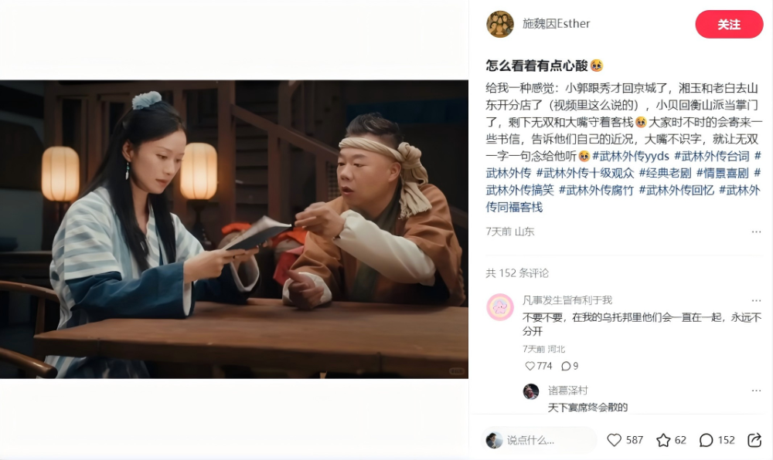Share the post with the share icon
The height and width of the screenshot is (460, 773).
(754, 440)
